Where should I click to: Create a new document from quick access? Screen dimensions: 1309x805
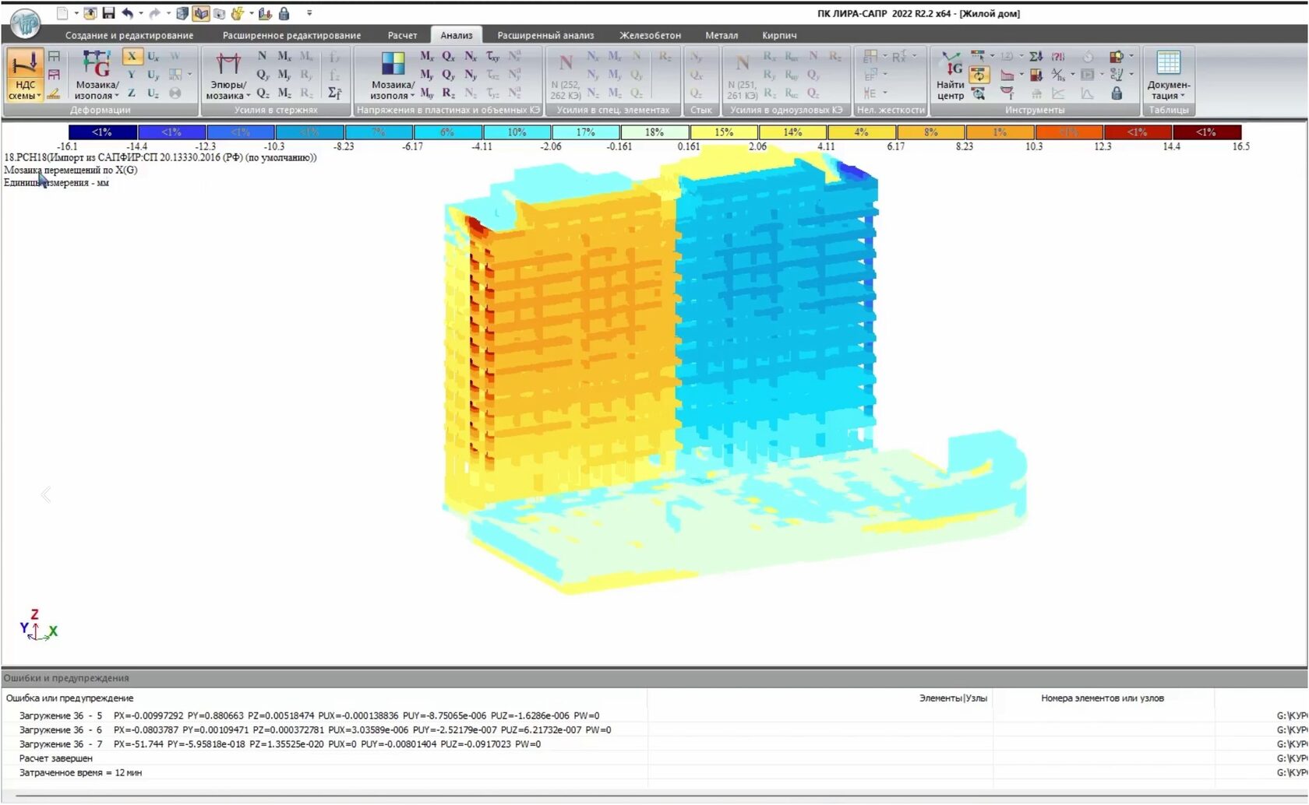62,13
